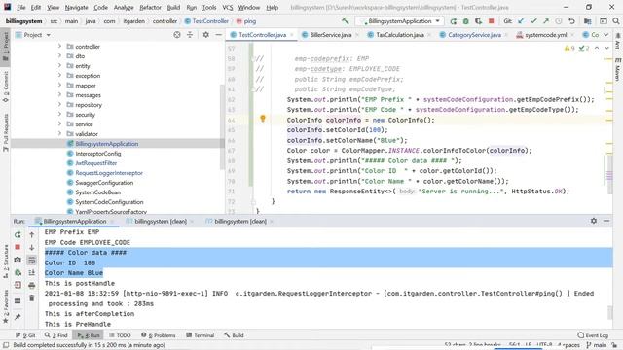Open Run panel settings gear

tap(594, 221)
